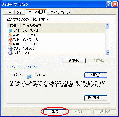
Task: Select the AudioCD disc icon
Action: (x=11, y=49)
